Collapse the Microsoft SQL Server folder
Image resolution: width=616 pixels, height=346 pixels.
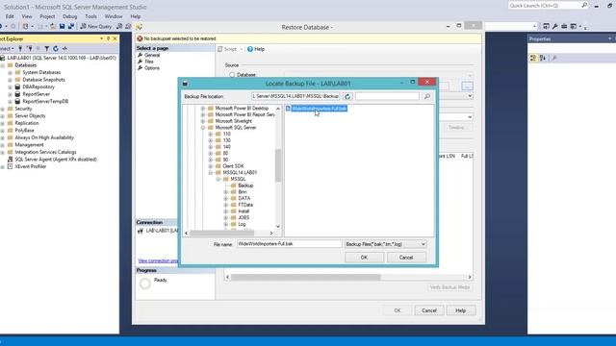[203, 128]
